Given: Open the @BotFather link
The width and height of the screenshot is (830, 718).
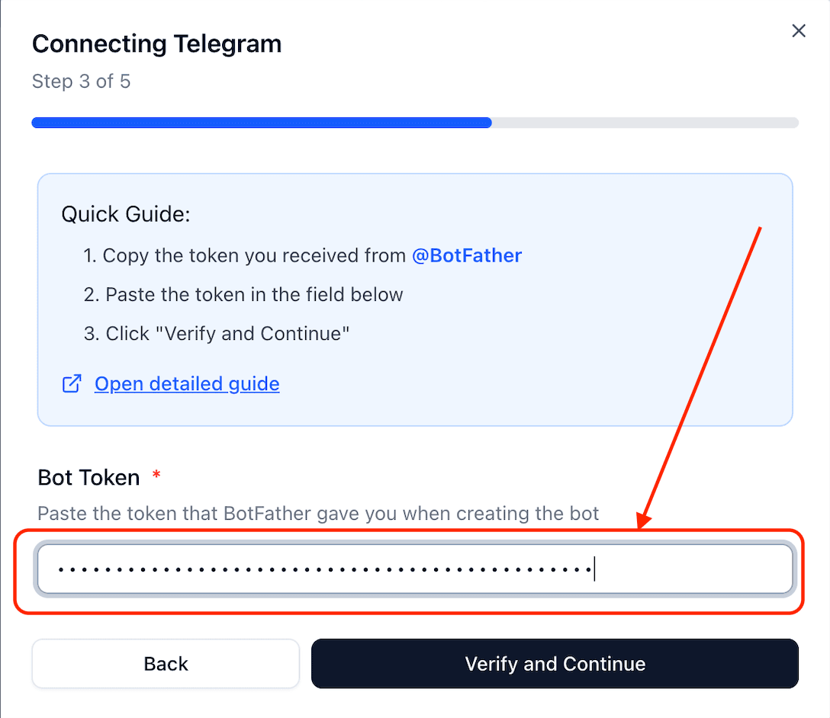Looking at the screenshot, I should 467,255.
